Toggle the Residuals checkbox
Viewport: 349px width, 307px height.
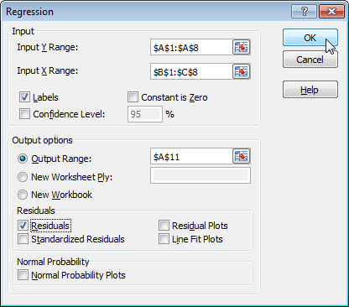click(x=23, y=226)
